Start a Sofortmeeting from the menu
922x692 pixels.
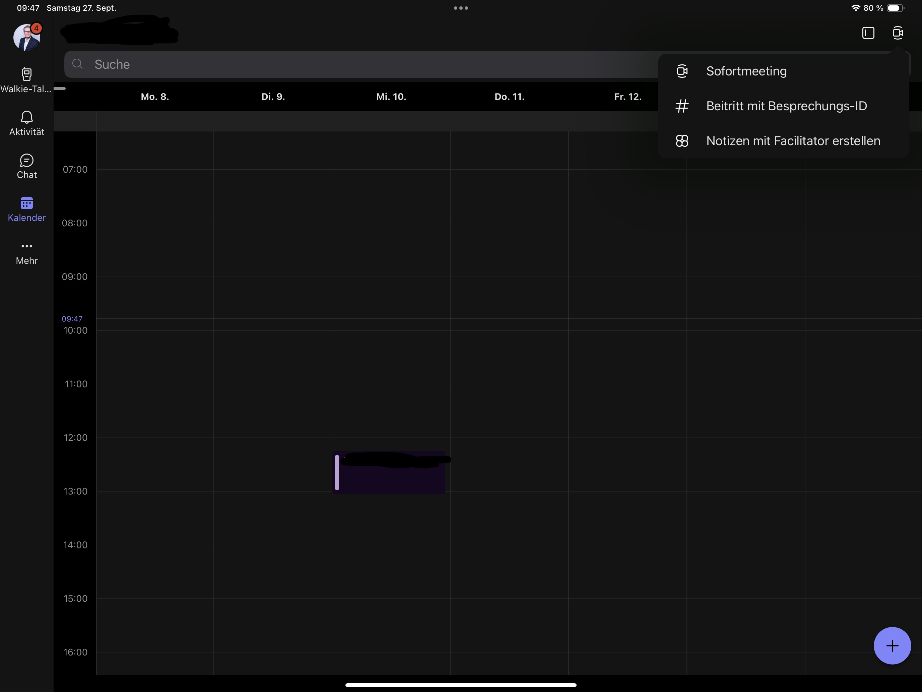click(746, 71)
